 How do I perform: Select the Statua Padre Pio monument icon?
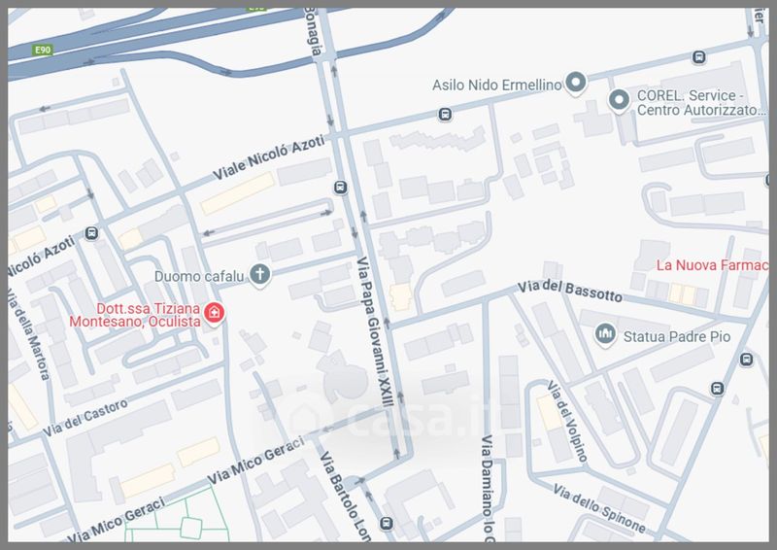[605, 334]
